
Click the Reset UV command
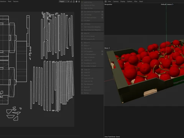coord(92,76)
